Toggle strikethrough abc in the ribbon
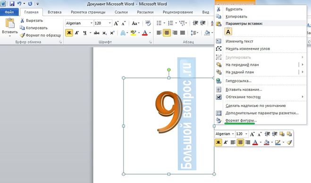This screenshot has height=183, width=311. tap(97, 33)
